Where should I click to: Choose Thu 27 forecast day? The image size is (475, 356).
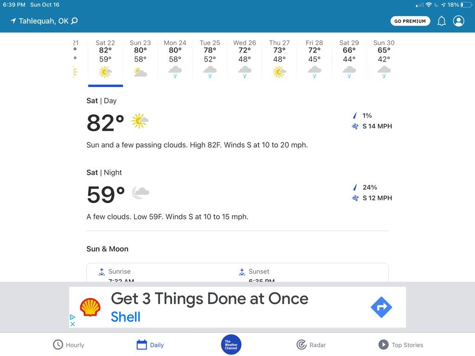coord(279,59)
